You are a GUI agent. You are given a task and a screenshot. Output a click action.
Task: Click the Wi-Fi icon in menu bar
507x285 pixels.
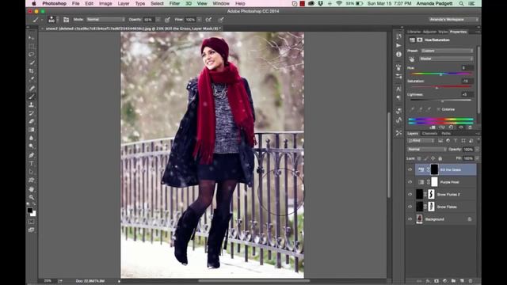tap(339, 3)
